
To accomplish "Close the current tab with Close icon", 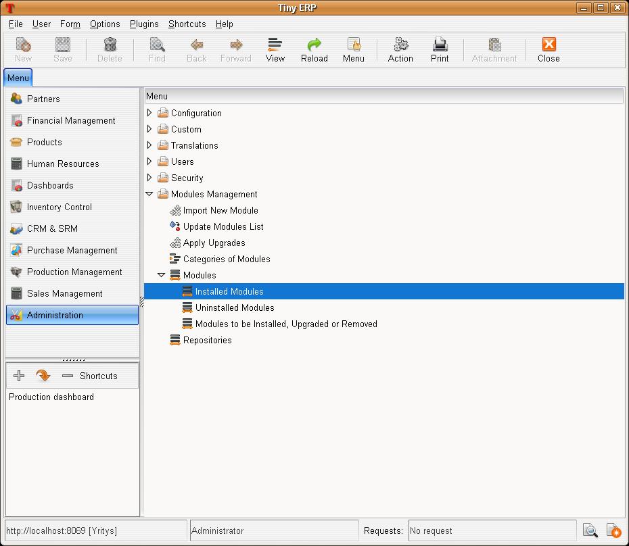I will pos(549,45).
